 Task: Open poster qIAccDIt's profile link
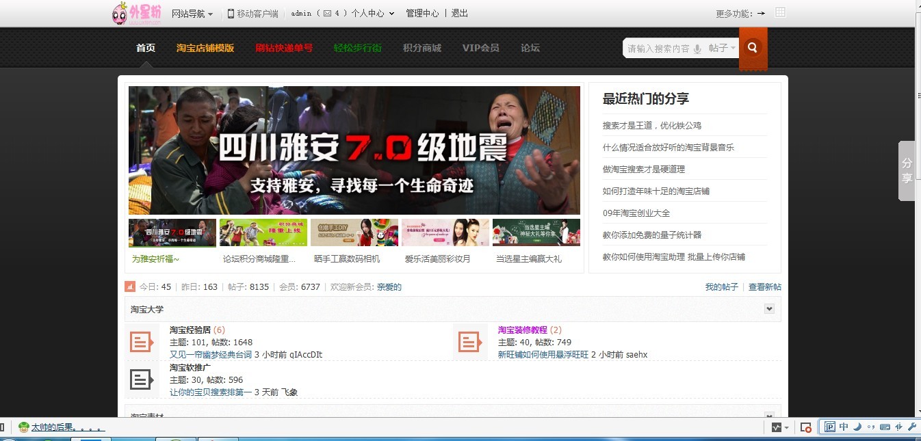click(306, 355)
